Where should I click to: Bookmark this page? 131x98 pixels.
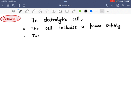[x=19, y=5]
